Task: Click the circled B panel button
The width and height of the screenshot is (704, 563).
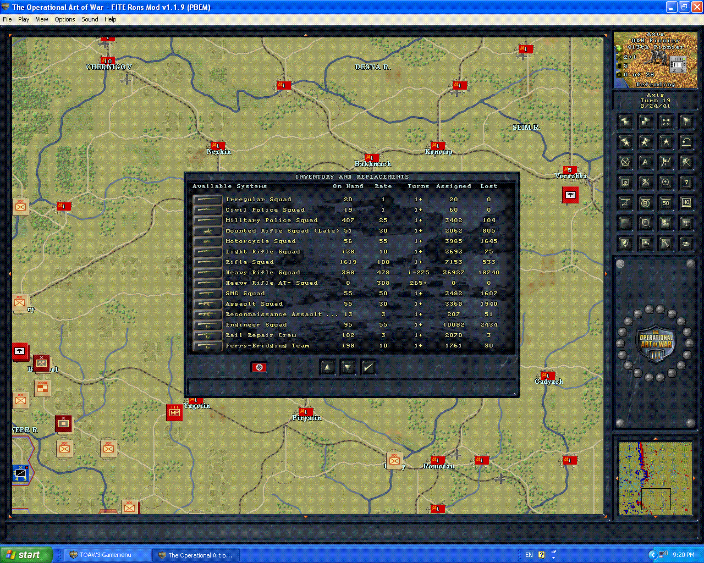Action: tap(645, 203)
